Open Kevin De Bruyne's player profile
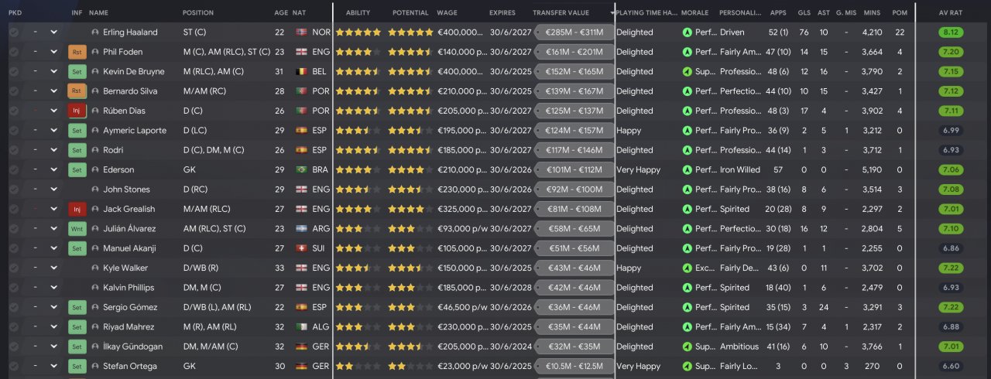Image resolution: width=991 pixels, height=379 pixels. (135, 72)
